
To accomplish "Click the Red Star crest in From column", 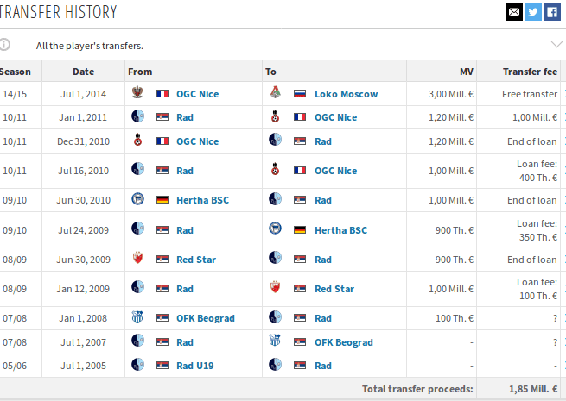I will [137, 260].
